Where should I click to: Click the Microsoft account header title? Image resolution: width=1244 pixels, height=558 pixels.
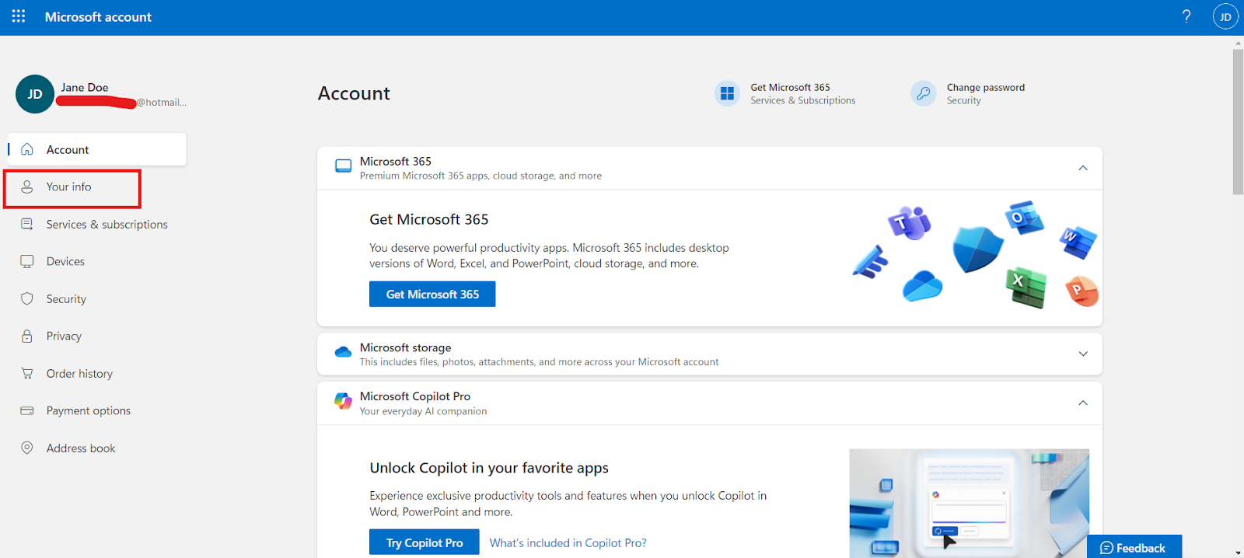point(98,16)
